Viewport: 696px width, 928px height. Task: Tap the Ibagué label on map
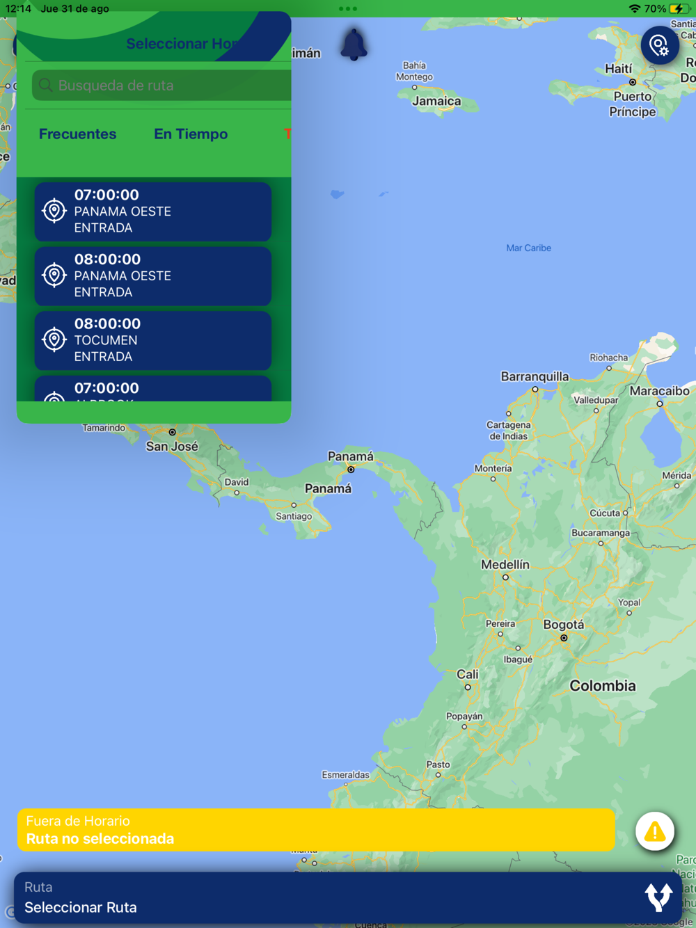(x=518, y=659)
